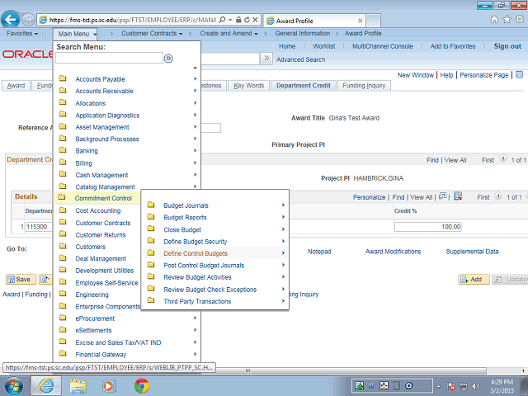The height and width of the screenshot is (396, 528).
Task: Click the download-to-Excel grid icon
Action: [458, 197]
